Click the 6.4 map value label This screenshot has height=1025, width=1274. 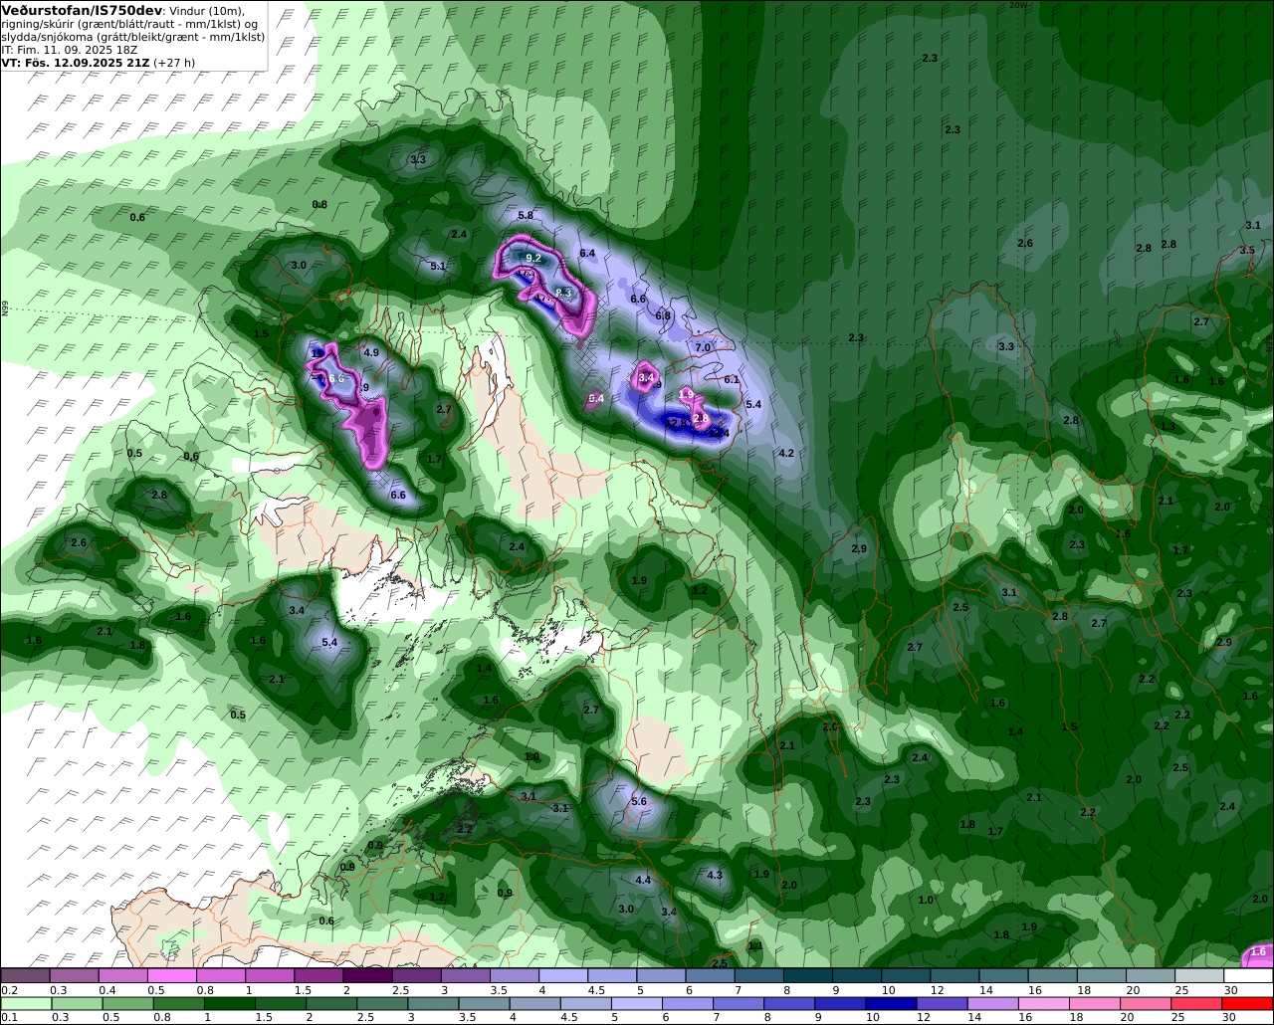tap(587, 253)
